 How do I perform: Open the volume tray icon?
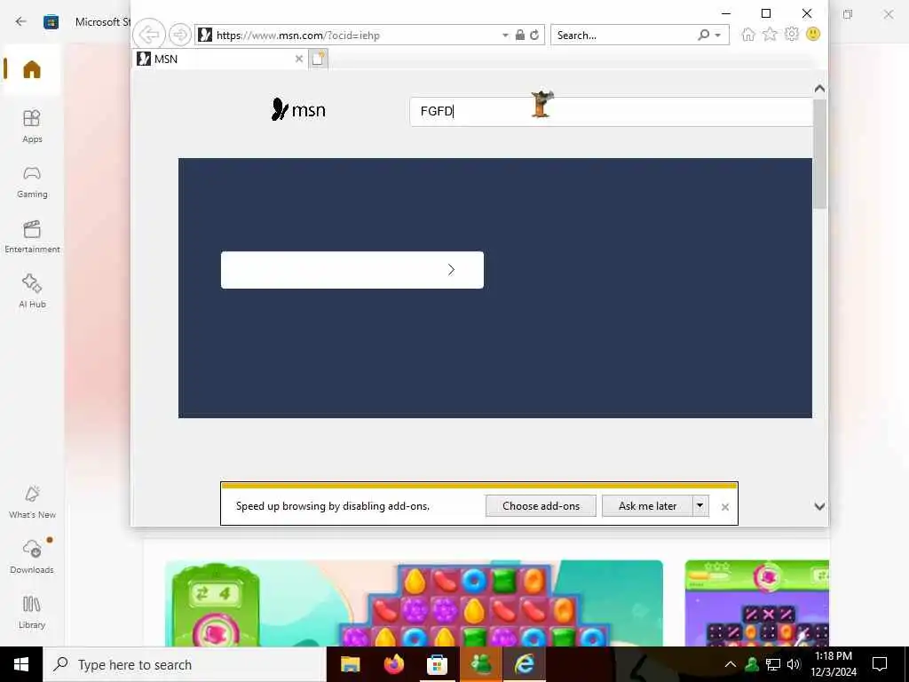coord(794,664)
